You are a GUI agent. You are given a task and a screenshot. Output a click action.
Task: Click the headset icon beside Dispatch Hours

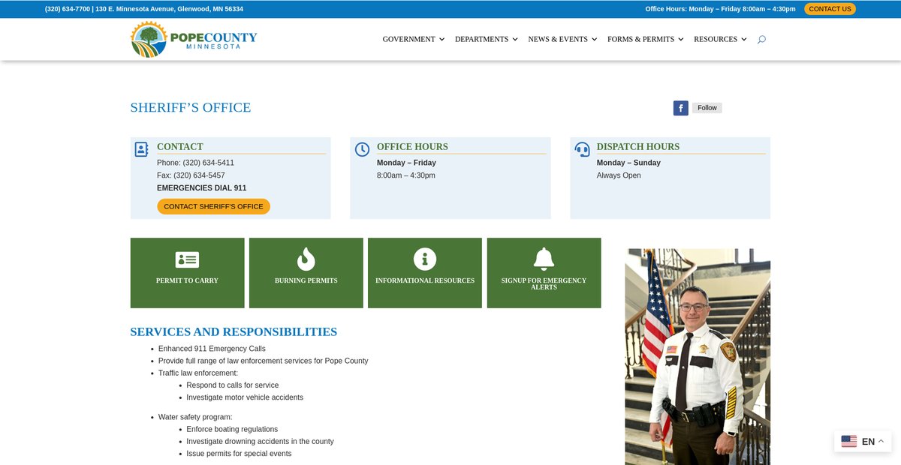point(582,149)
